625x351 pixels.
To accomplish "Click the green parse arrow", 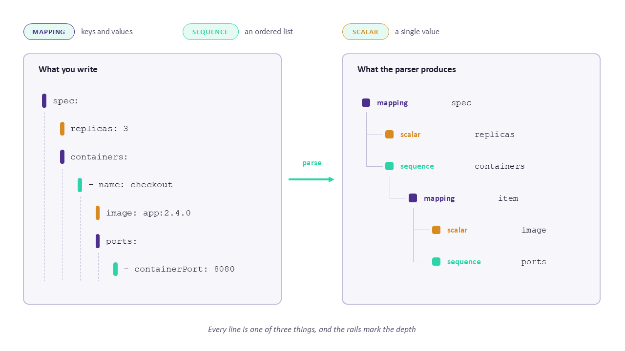I will click(312, 179).
